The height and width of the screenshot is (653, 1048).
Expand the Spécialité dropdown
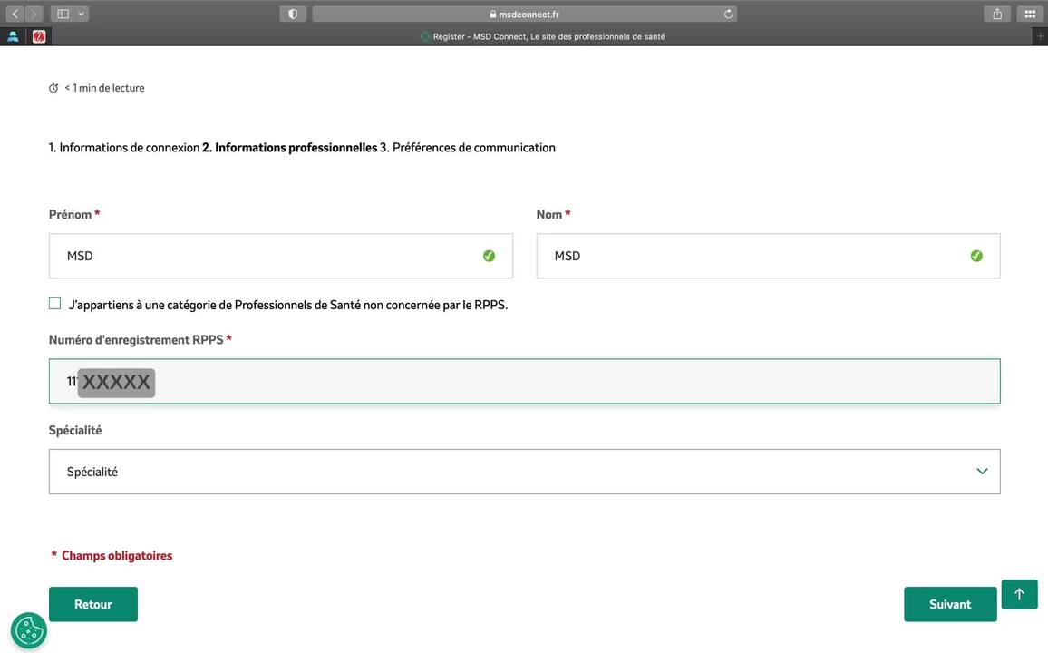click(x=524, y=472)
